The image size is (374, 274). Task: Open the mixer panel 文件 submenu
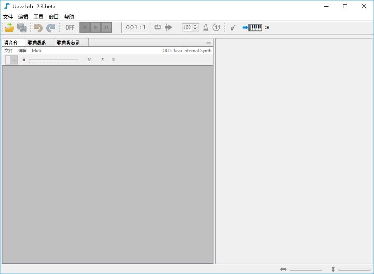9,50
